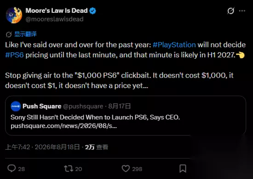Open the quoted Push Square headline text
The width and height of the screenshot is (253, 179).
pyautogui.click(x=95, y=117)
